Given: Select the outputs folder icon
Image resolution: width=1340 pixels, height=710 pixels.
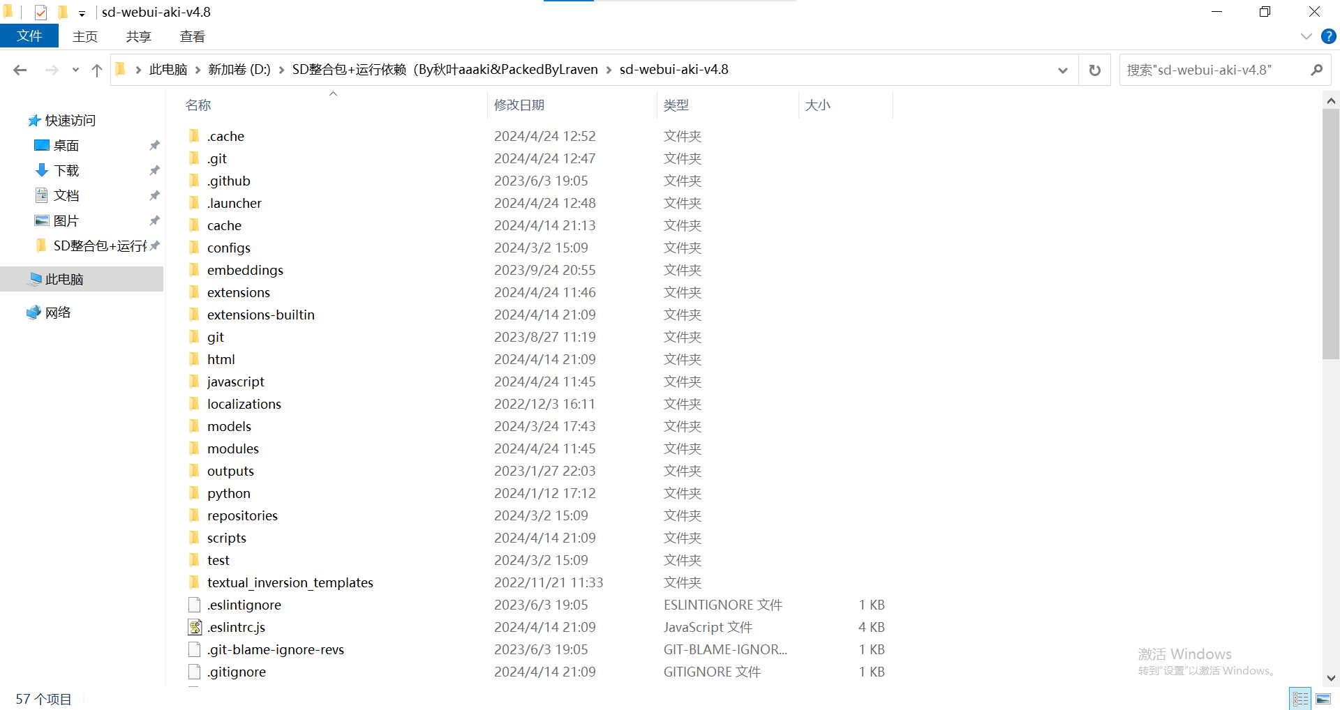Looking at the screenshot, I should click(195, 471).
